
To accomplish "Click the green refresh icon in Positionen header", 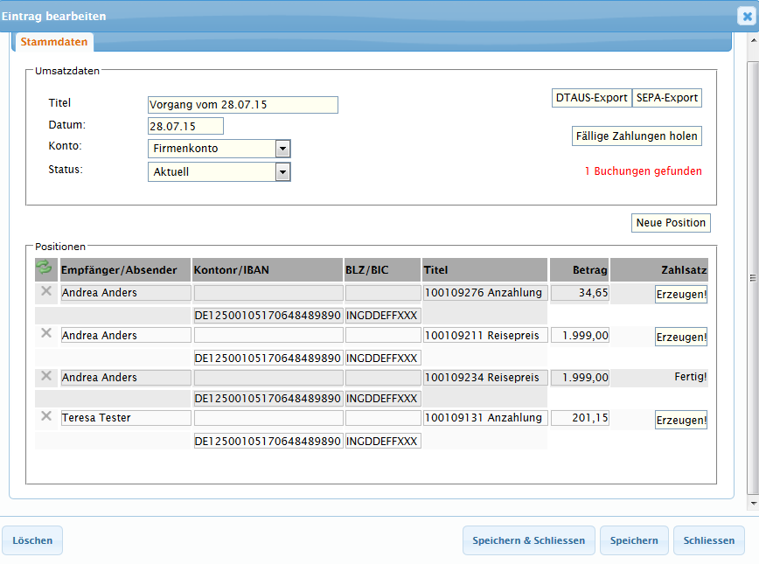I will [44, 268].
